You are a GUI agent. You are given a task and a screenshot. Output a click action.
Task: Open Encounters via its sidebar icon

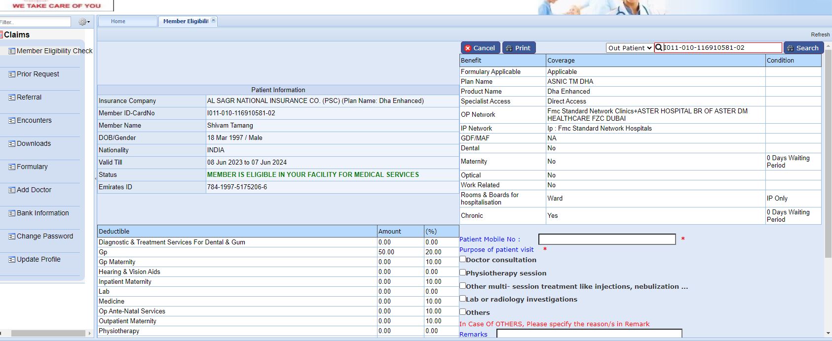click(12, 121)
